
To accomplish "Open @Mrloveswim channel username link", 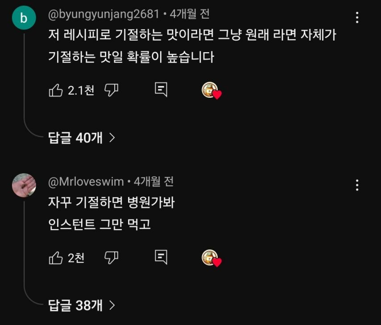I will 86,181.
